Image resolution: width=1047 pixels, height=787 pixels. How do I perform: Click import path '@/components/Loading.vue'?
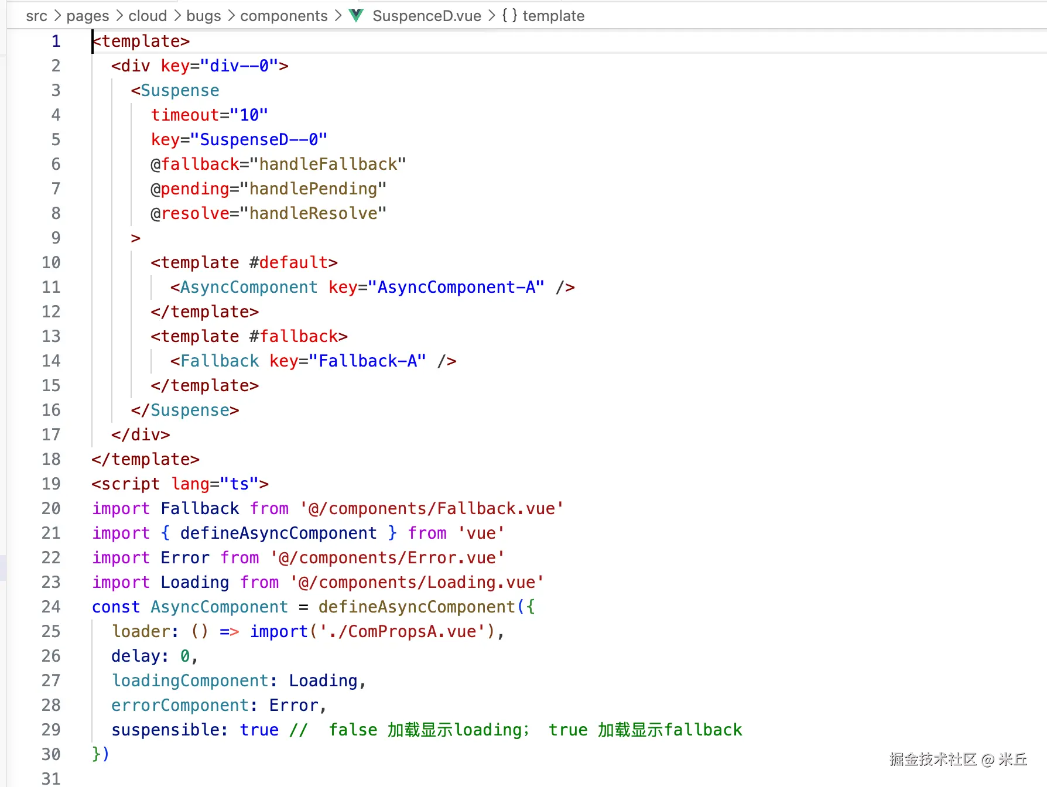click(417, 582)
